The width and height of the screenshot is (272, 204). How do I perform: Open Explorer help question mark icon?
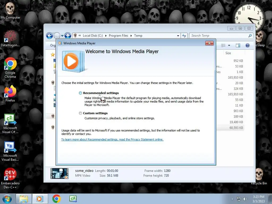(x=247, y=45)
